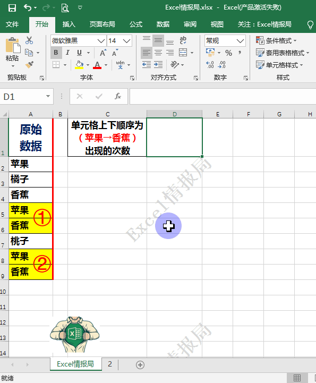Click the Name Box showing D1
This screenshot has width=316, height=383.
23,97
